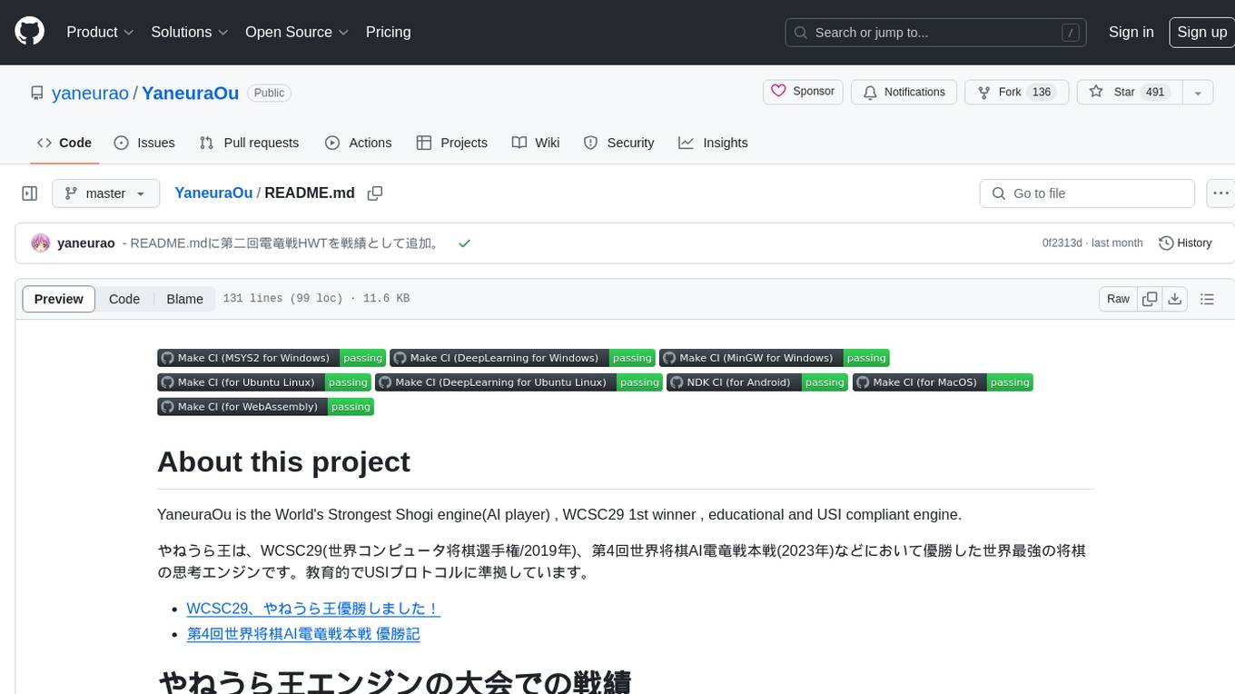View the 491 stars count

click(x=1155, y=92)
